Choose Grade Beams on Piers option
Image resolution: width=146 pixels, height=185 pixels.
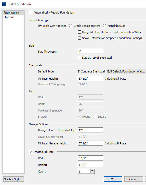pos(71,26)
